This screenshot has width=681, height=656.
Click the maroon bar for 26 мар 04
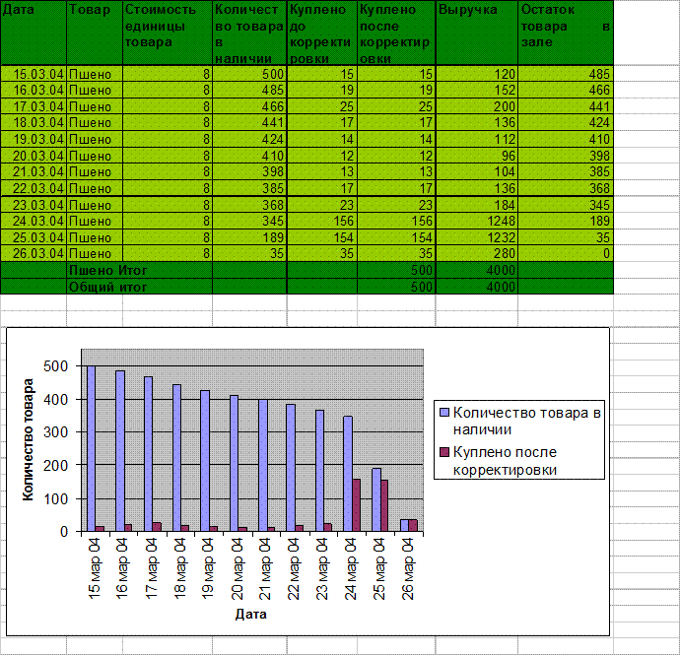(413, 525)
